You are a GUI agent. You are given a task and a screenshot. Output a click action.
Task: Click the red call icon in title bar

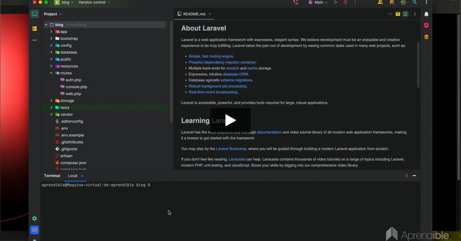pyautogui.click(x=295, y=2)
